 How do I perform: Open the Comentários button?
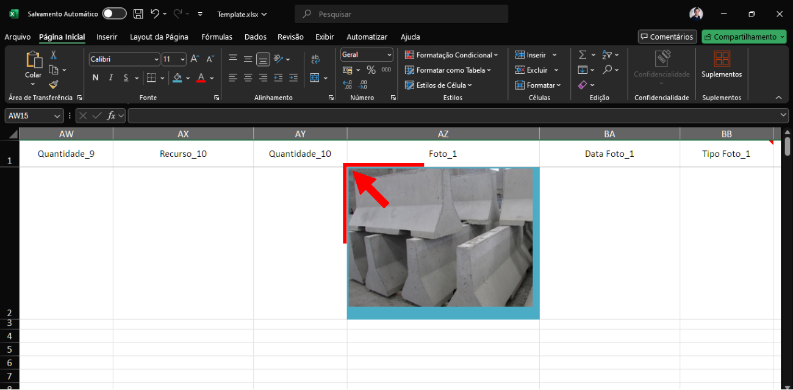click(x=667, y=37)
